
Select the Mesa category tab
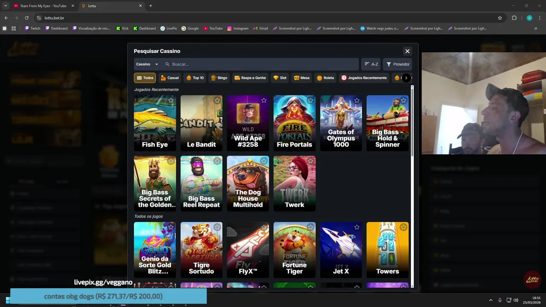click(x=302, y=78)
